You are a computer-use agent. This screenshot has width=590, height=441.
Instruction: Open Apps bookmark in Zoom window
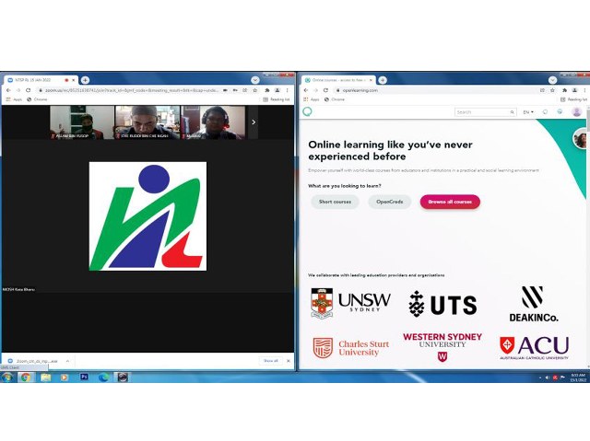coord(15,99)
